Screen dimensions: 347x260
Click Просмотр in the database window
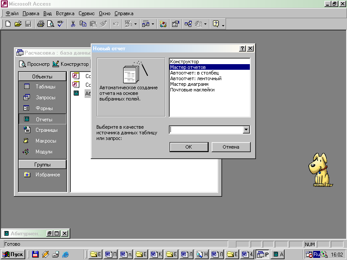pos(34,64)
